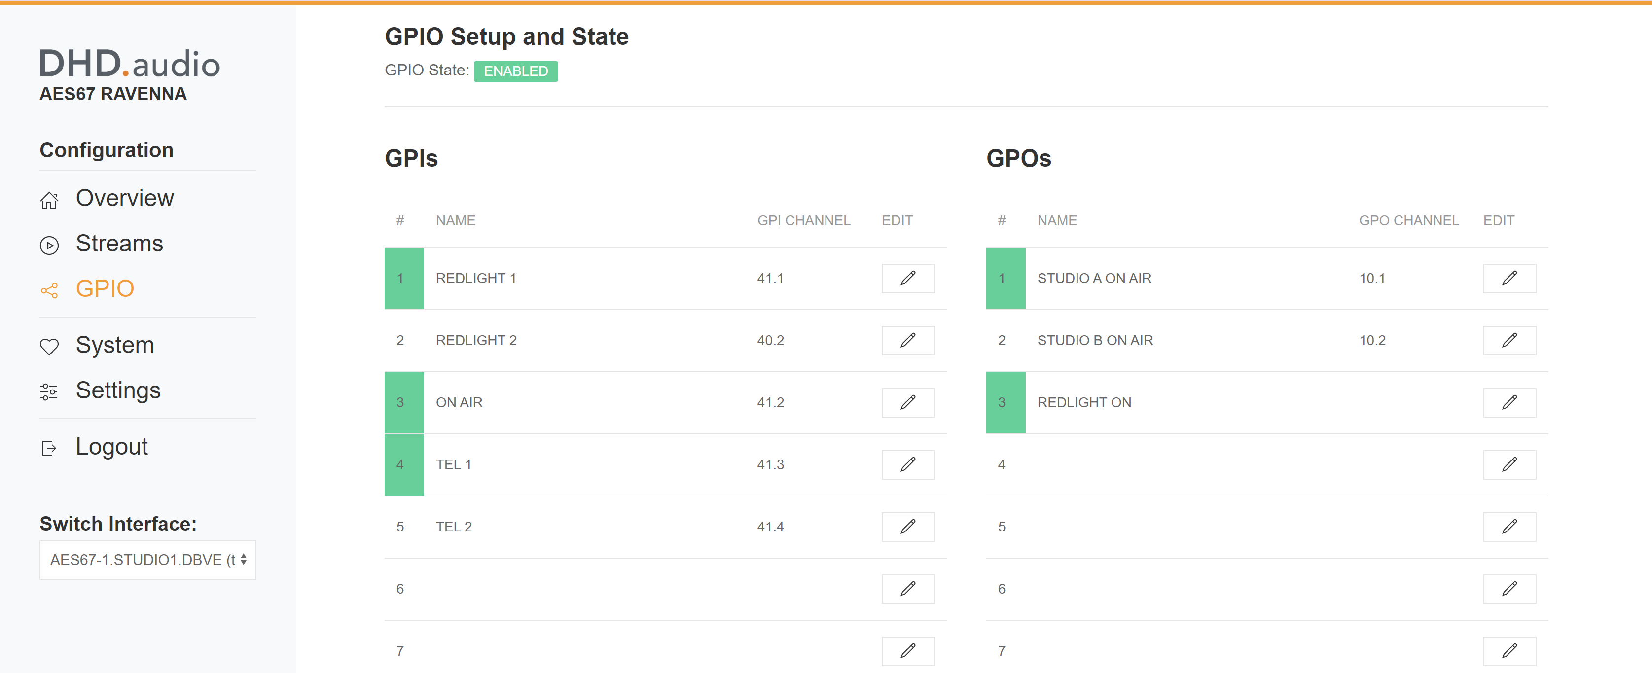Click the TEL 2 name cell
This screenshot has width=1652, height=673.
click(x=453, y=527)
